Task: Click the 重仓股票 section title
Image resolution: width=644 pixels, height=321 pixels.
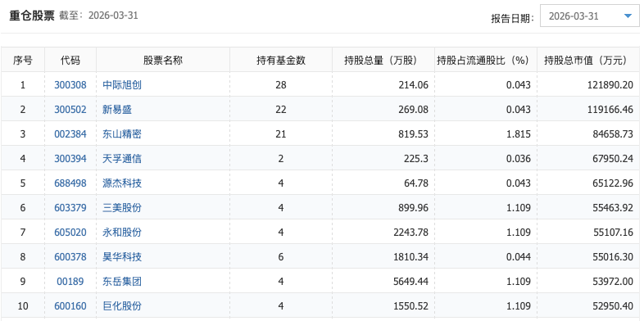Action: (32, 16)
